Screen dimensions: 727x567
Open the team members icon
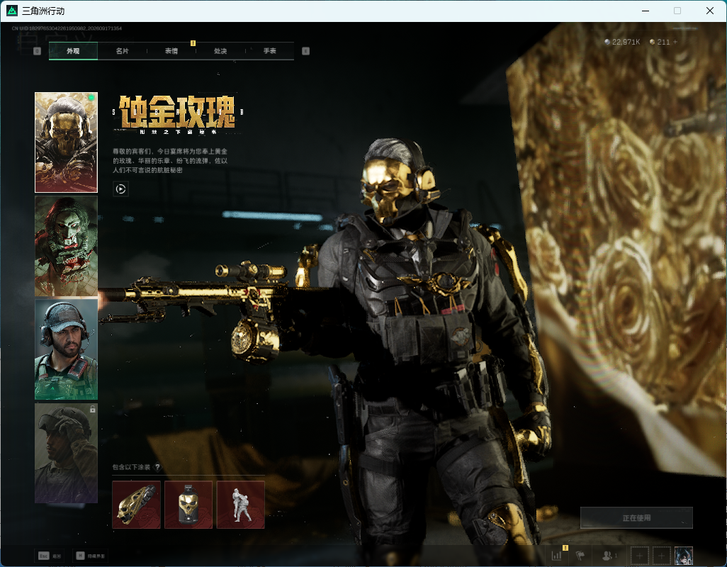(x=608, y=556)
